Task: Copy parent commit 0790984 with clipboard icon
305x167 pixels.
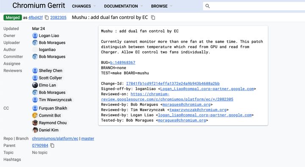Action: (52, 145)
